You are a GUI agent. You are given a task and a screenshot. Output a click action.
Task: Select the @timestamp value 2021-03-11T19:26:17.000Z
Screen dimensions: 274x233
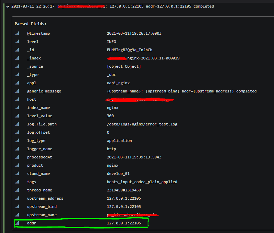(x=134, y=33)
